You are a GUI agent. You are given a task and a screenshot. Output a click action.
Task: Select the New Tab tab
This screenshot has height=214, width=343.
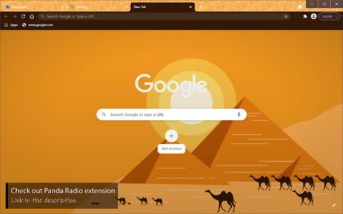[161, 7]
